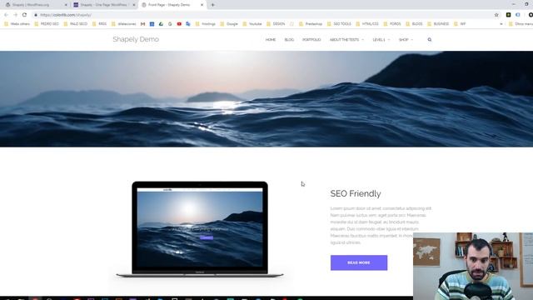Open the PEDRO SEO bookmark folder
The image size is (533, 300).
(x=47, y=24)
